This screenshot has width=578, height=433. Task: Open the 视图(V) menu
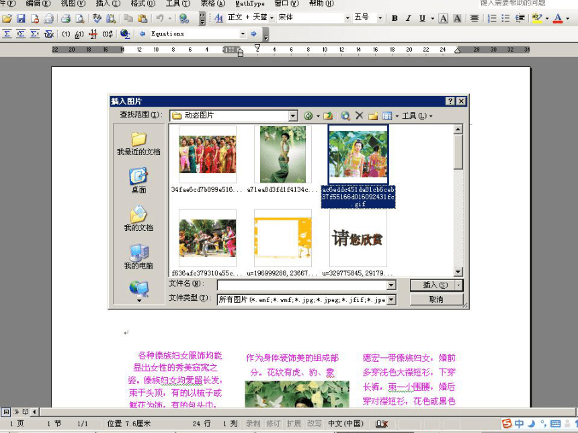click(x=73, y=3)
